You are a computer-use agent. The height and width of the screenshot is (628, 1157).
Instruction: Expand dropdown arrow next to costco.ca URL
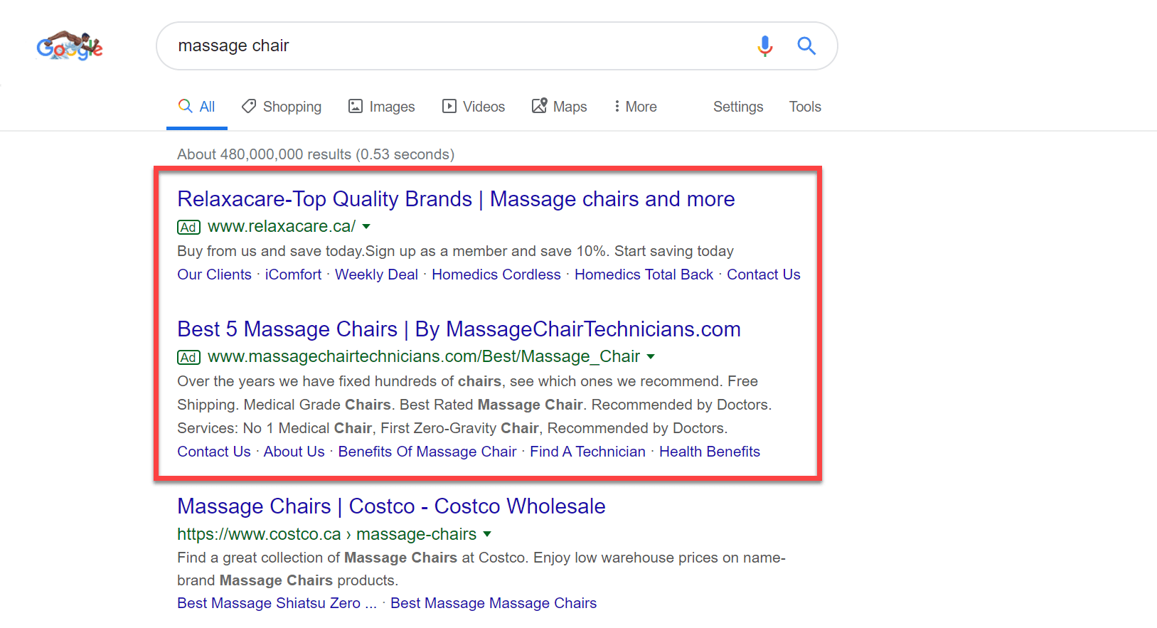point(487,534)
